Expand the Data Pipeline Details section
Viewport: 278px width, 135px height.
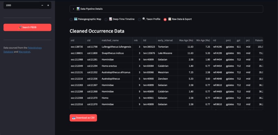coord(166,9)
